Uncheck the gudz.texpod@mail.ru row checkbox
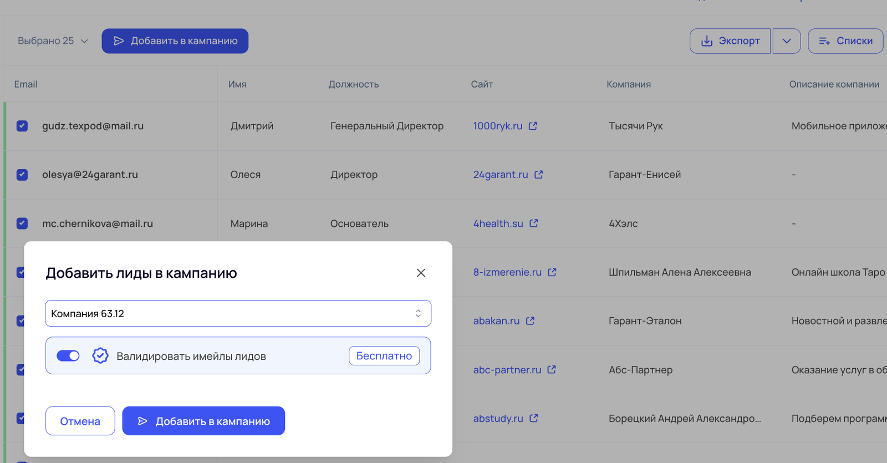The width and height of the screenshot is (887, 463). pyautogui.click(x=22, y=126)
